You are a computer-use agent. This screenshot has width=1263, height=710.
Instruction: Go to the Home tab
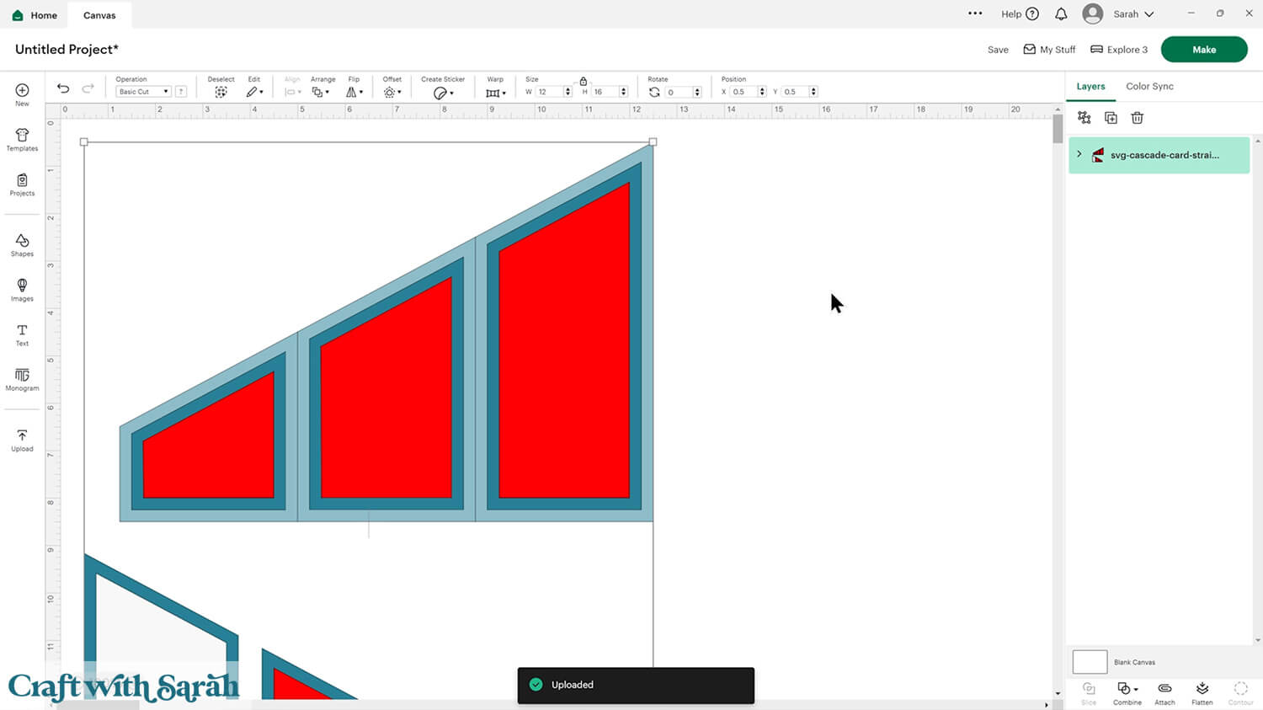[x=35, y=15]
